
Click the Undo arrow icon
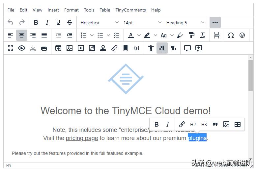10,22
